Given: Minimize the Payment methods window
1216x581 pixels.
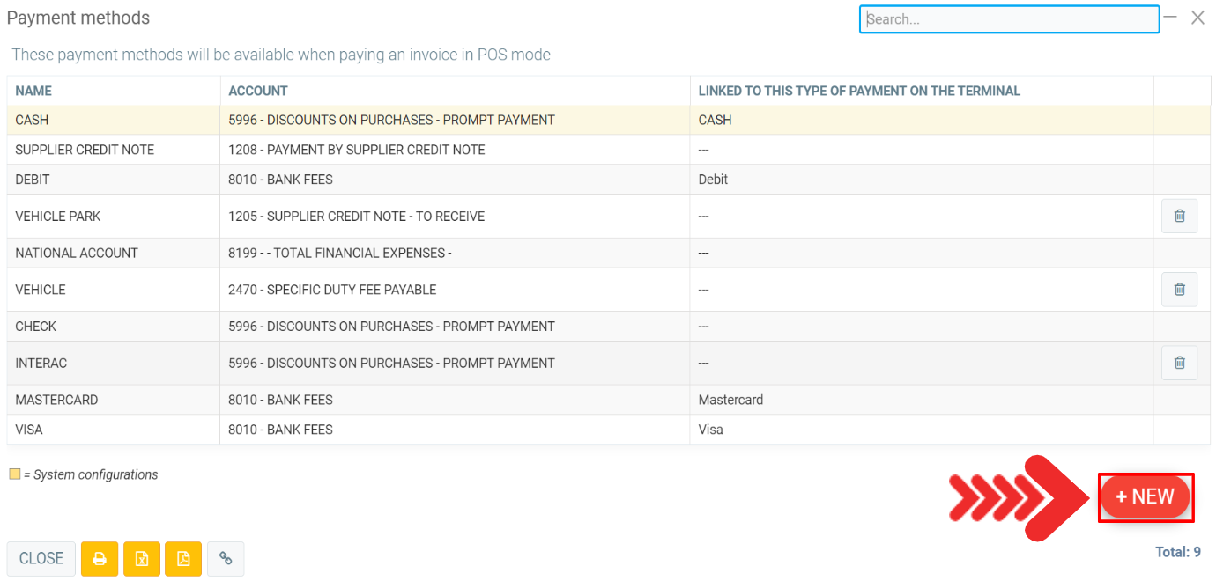Looking at the screenshot, I should pyautogui.click(x=1169, y=17).
